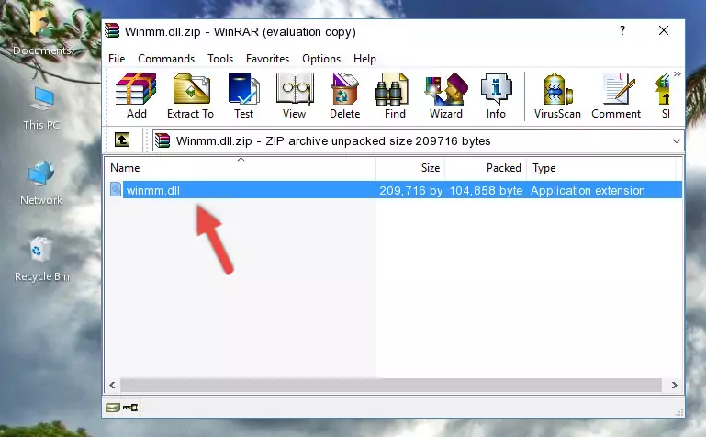
Task: Click the horizontal scrollbar thumb
Action: [x=391, y=386]
